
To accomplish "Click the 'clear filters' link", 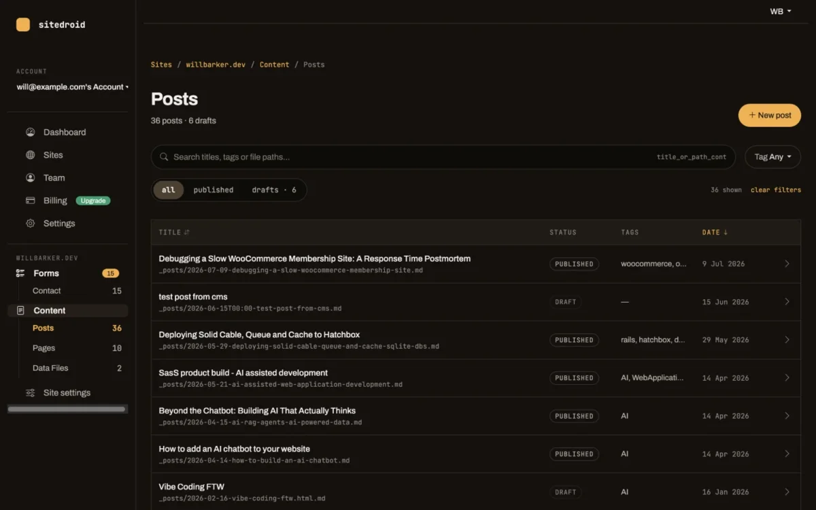I will [x=776, y=190].
